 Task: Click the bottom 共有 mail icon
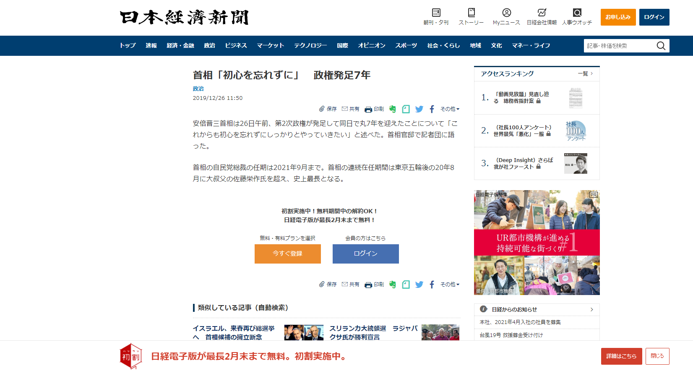click(x=345, y=284)
